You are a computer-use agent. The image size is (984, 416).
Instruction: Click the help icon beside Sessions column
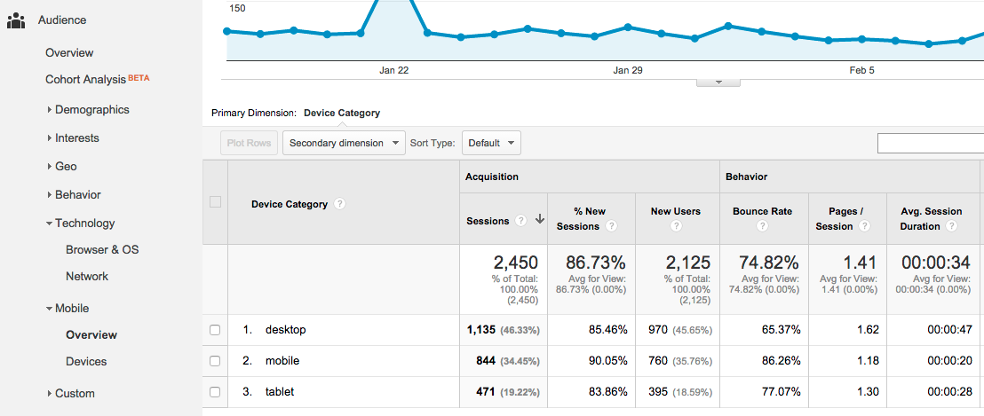click(x=521, y=221)
